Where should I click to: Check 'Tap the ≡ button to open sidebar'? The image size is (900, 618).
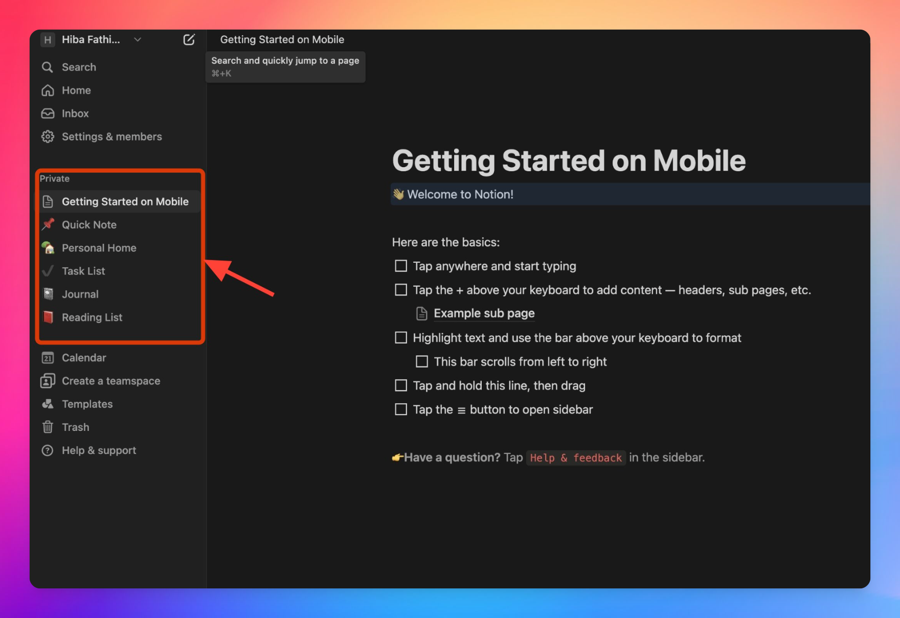point(401,409)
